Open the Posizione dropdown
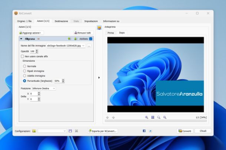The image size is (226, 150). click(44, 88)
